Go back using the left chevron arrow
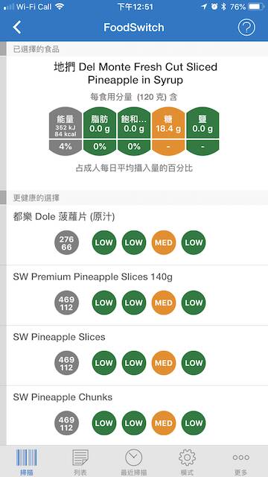This screenshot has width=268, height=477. (17, 28)
